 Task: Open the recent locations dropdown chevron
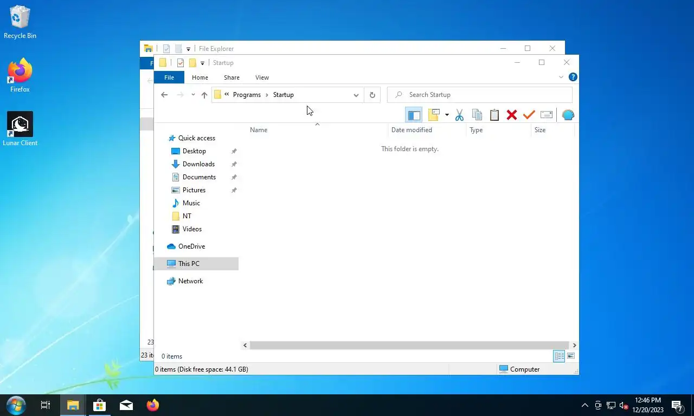(193, 95)
